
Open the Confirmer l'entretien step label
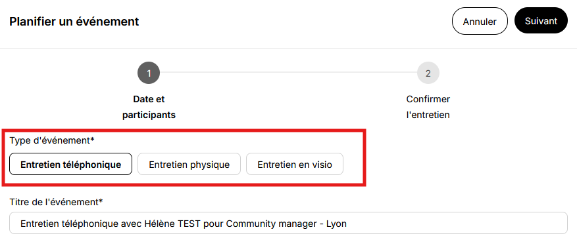click(x=428, y=107)
